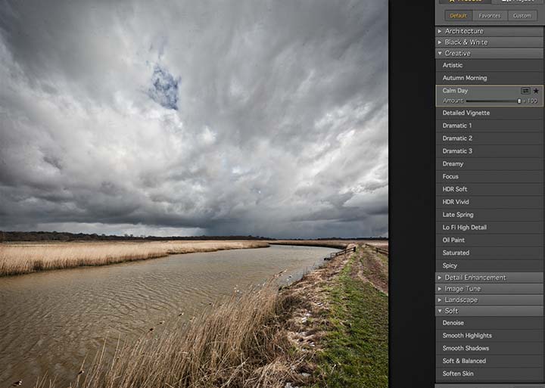Image resolution: width=545 pixels, height=388 pixels.
Task: Choose the Focus preset
Action: [489, 177]
